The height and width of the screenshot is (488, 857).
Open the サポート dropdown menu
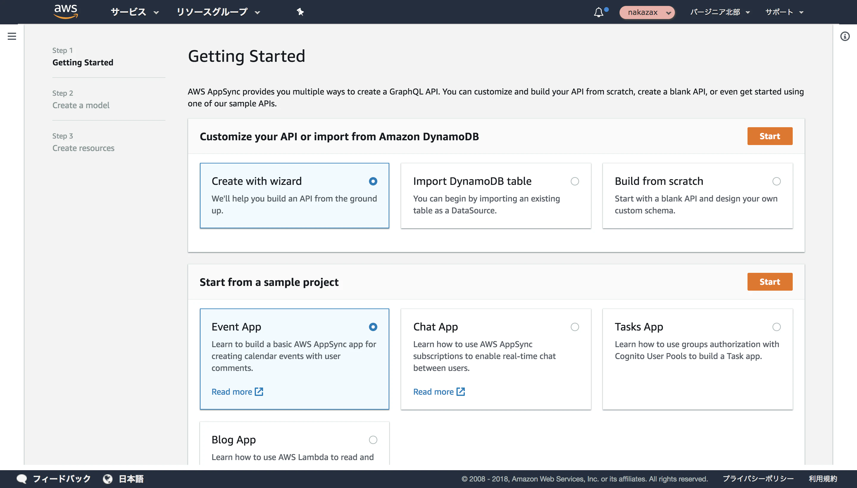click(x=784, y=12)
